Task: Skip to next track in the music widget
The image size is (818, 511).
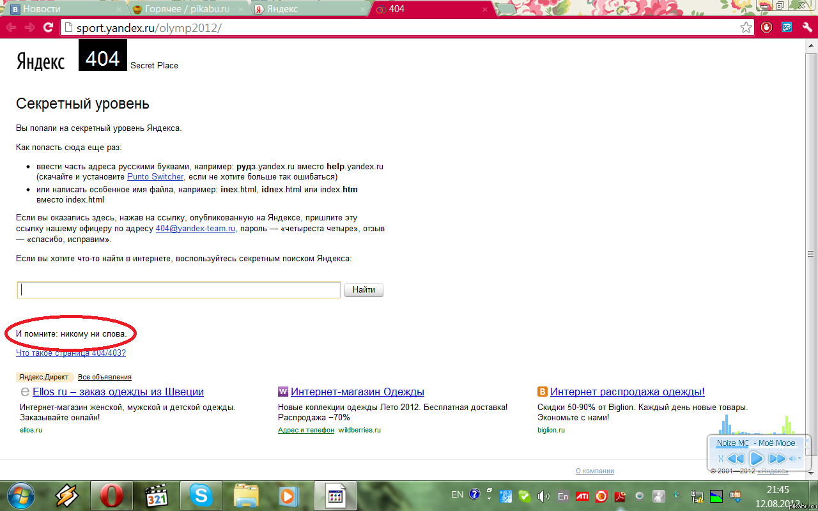Action: click(776, 458)
